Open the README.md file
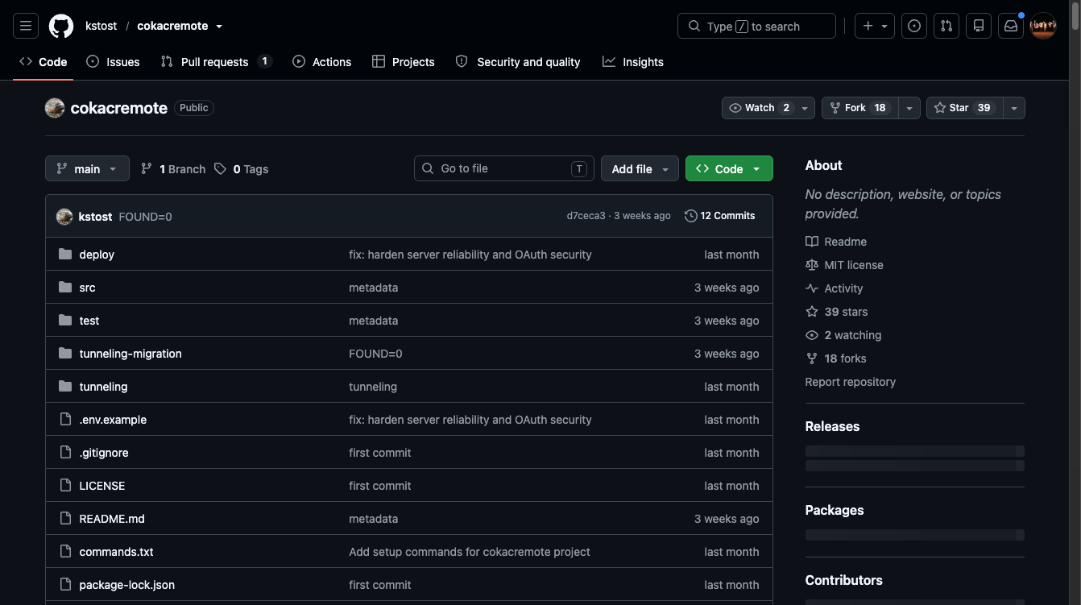 [x=112, y=519]
